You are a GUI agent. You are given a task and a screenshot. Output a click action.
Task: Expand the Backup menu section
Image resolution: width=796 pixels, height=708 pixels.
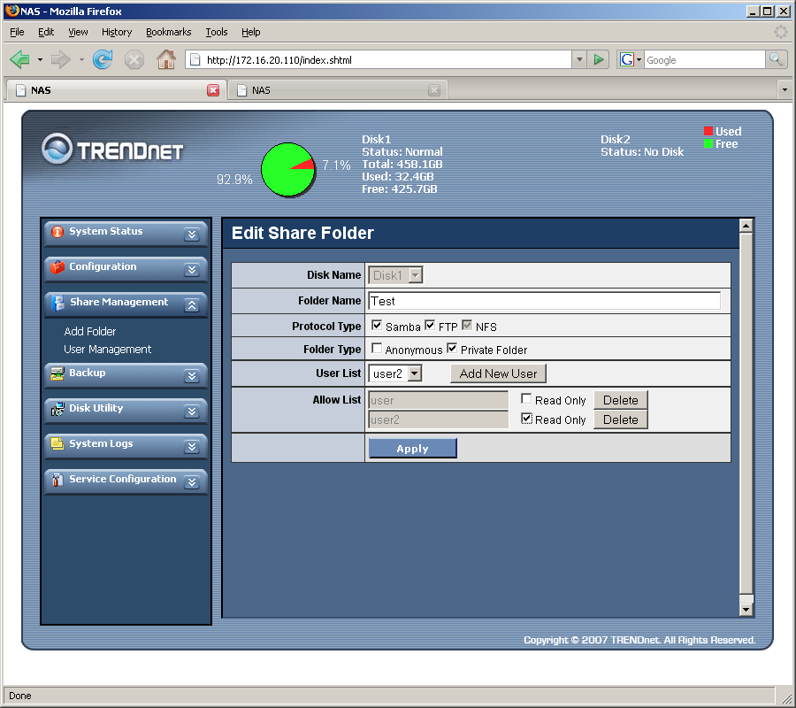pos(191,376)
